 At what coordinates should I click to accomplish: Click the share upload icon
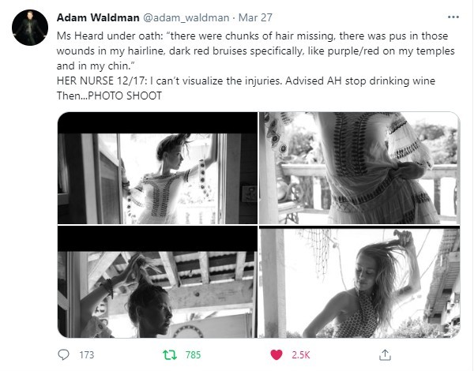coord(385,354)
